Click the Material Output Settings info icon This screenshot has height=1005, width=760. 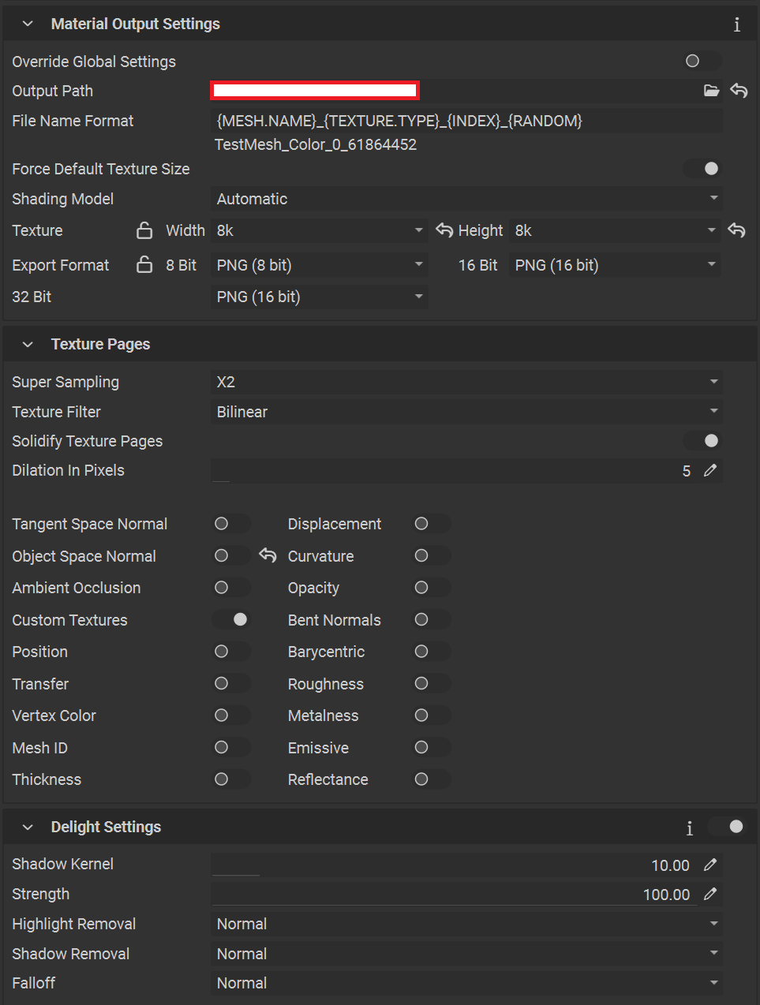(736, 24)
